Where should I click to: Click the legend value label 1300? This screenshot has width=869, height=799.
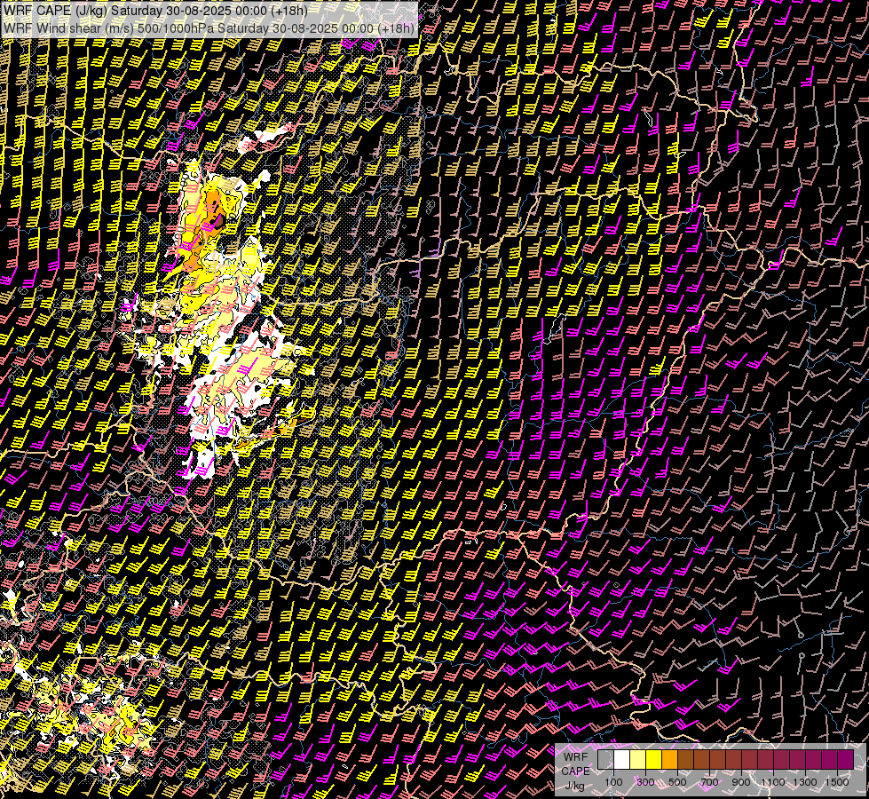pyautogui.click(x=805, y=782)
